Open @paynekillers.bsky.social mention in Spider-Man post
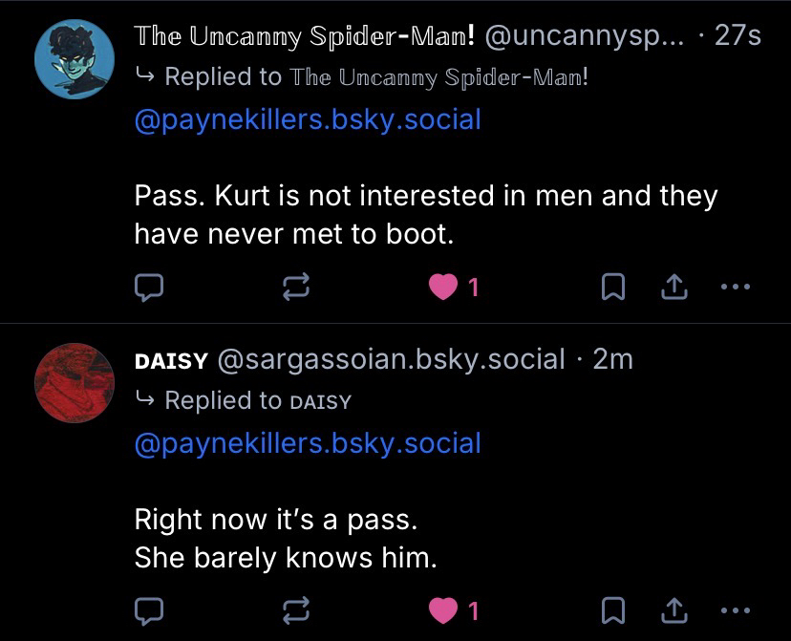 (308, 120)
